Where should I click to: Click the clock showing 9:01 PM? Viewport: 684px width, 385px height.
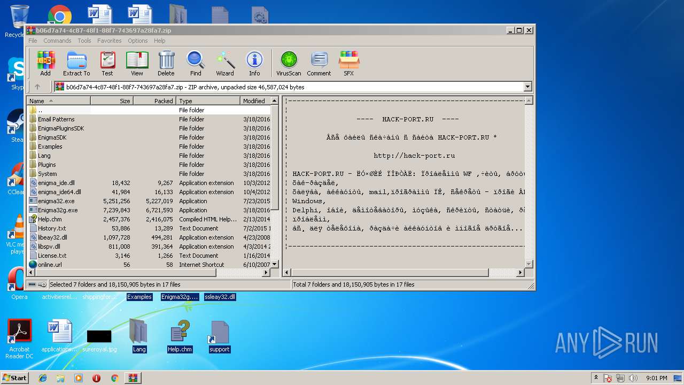656,378
